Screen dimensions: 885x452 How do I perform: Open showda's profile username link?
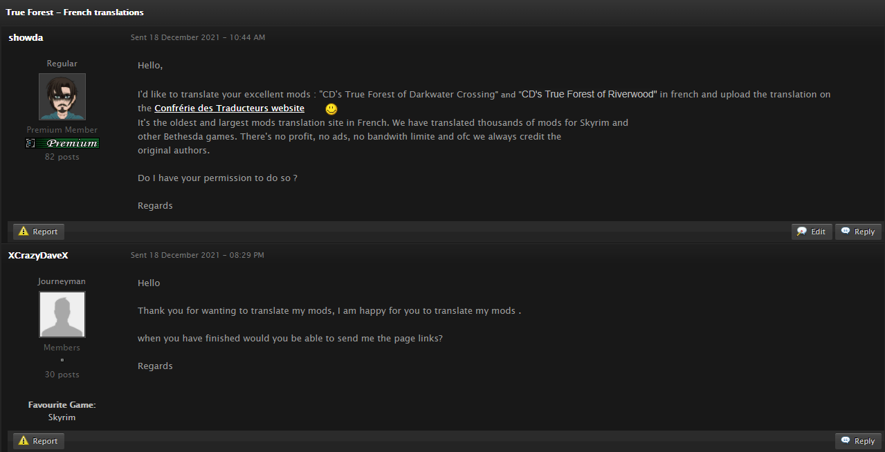tap(26, 37)
